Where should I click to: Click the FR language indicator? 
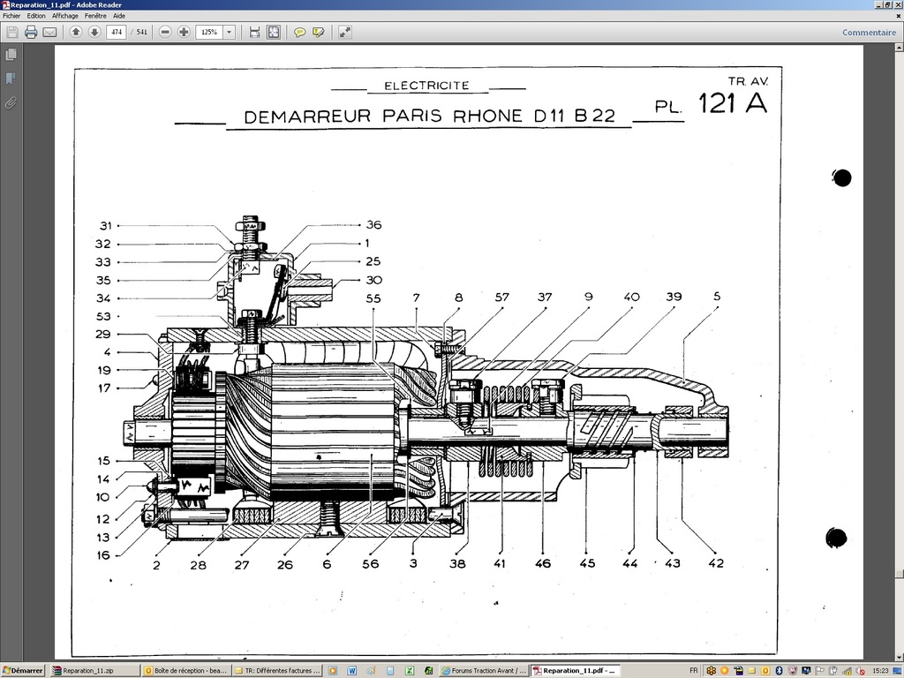point(694,671)
